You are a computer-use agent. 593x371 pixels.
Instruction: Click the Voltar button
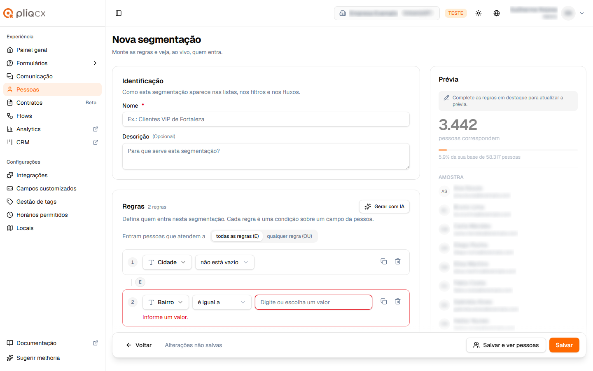tap(139, 345)
